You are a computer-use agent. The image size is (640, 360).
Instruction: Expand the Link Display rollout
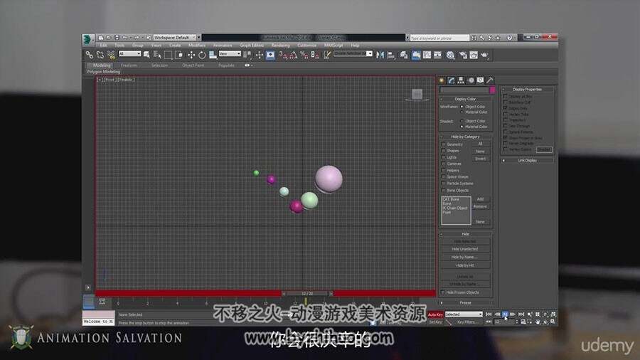click(528, 160)
